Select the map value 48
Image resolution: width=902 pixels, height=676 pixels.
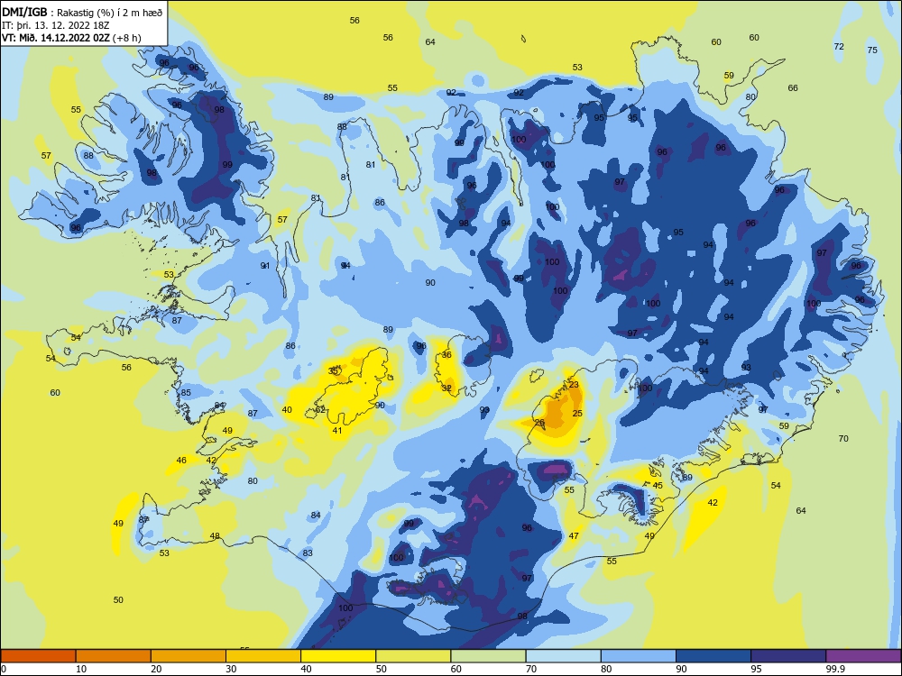coord(215,536)
